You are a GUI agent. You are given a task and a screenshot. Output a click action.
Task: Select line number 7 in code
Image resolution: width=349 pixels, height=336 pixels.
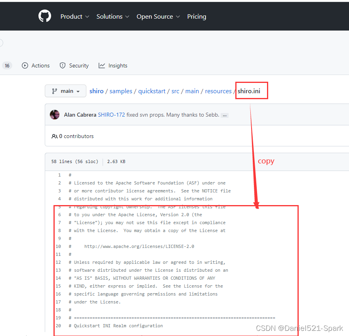[59, 223]
